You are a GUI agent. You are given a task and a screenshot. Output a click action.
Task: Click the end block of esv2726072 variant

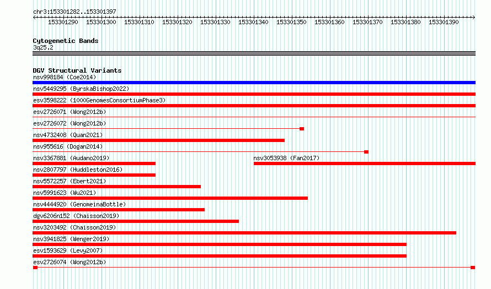(x=302, y=129)
